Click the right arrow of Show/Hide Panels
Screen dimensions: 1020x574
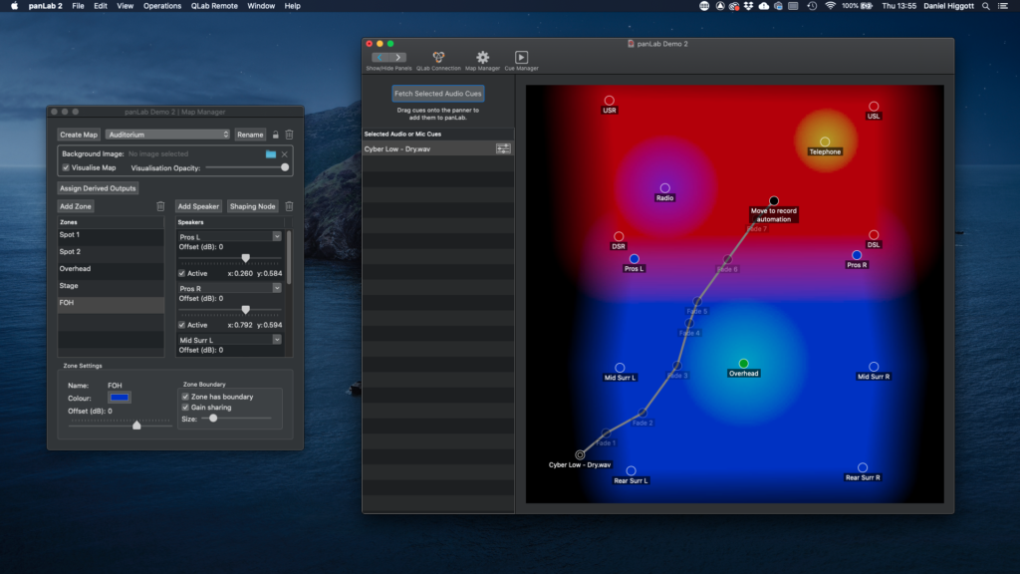pyautogui.click(x=397, y=57)
